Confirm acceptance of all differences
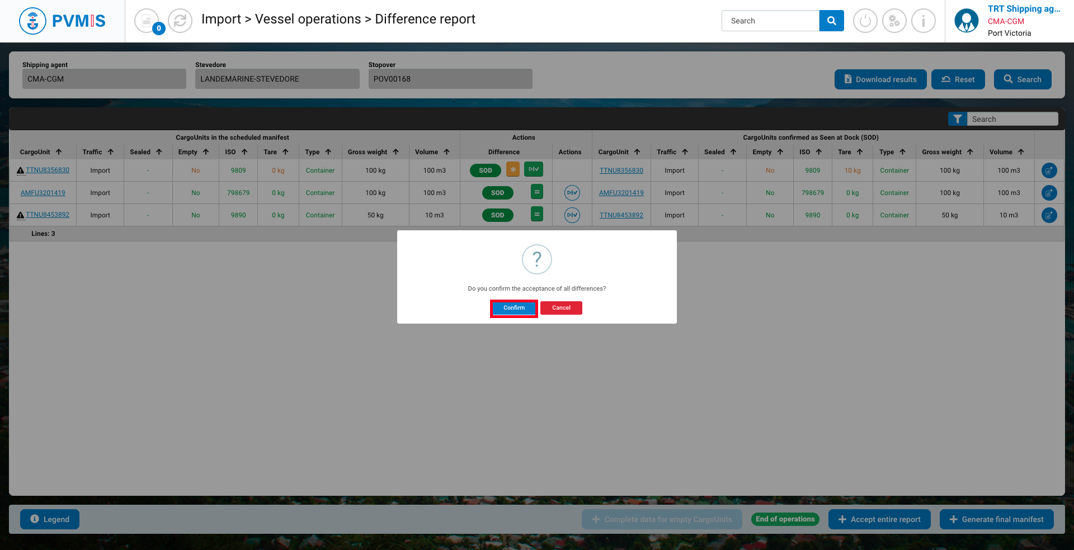Viewport: 1074px width, 550px height. (x=514, y=308)
